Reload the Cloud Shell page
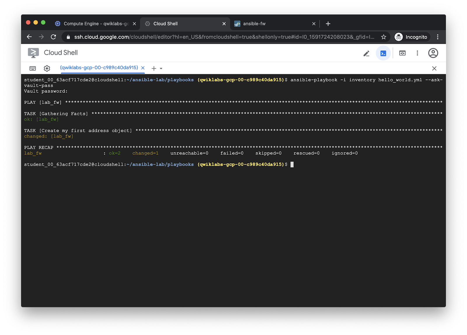Viewport: 467px width, 335px height. coord(53,37)
